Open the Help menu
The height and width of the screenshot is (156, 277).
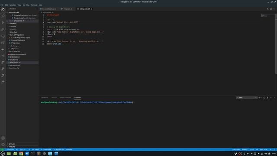click(x=40, y=5)
